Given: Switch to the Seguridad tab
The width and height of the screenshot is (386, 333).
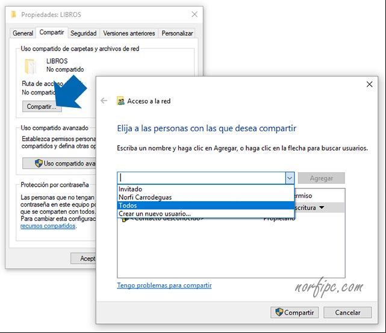Looking at the screenshot, I should tap(84, 33).
